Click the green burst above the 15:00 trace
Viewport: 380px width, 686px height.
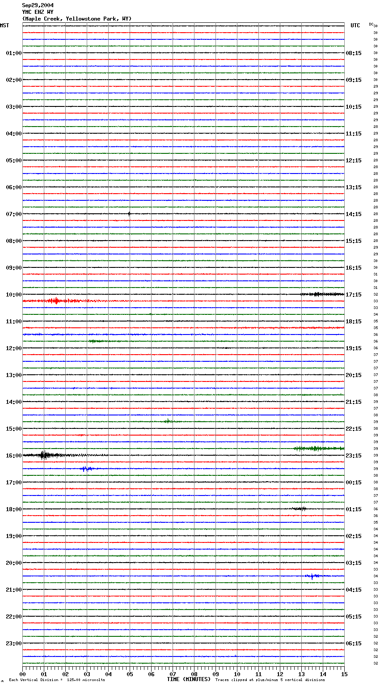click(x=169, y=421)
